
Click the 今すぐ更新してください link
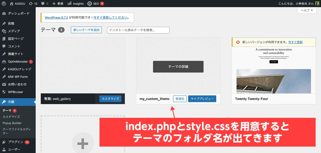coord(110,18)
